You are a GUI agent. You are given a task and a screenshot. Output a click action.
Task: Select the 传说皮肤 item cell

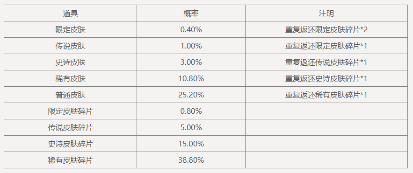pos(70,46)
